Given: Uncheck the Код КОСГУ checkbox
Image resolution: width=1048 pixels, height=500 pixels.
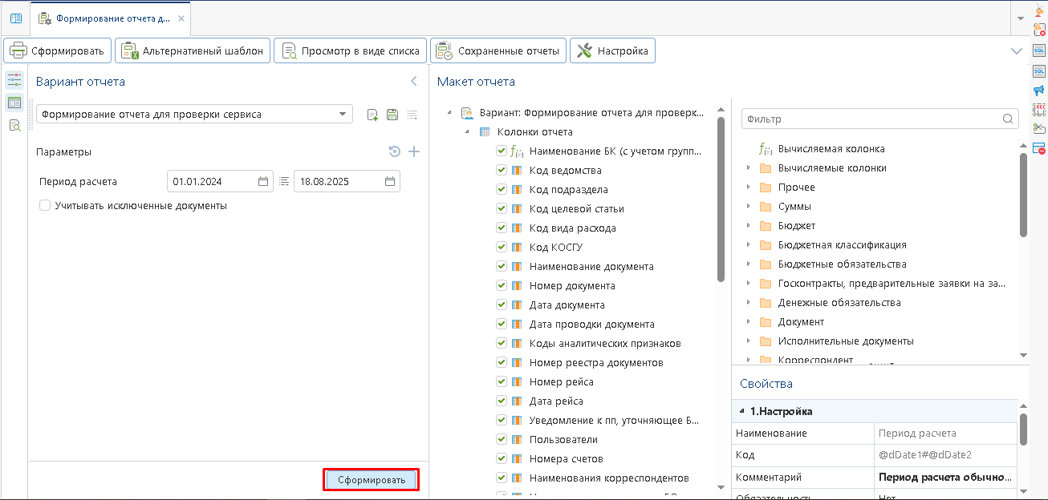Looking at the screenshot, I should (502, 247).
